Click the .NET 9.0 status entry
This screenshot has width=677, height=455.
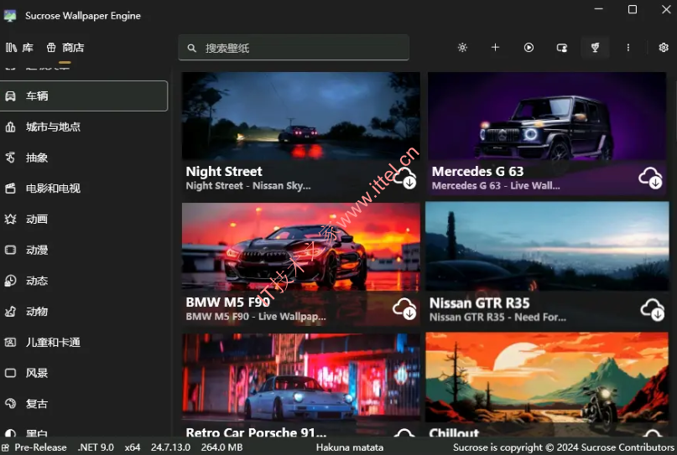point(96,447)
